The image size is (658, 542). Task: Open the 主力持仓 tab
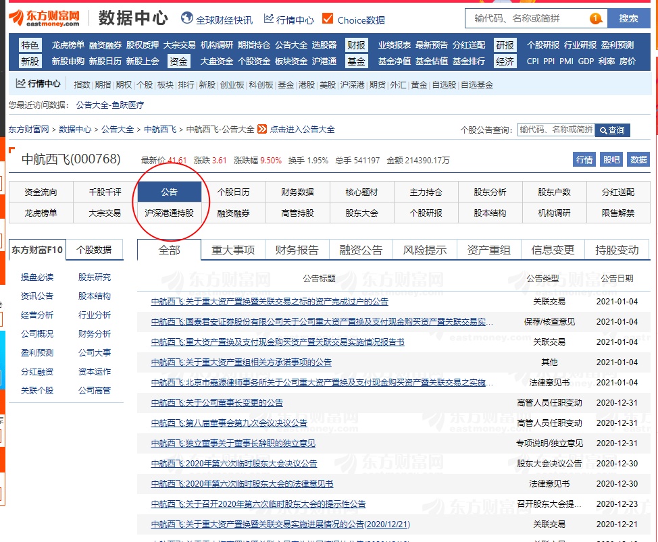pos(426,192)
